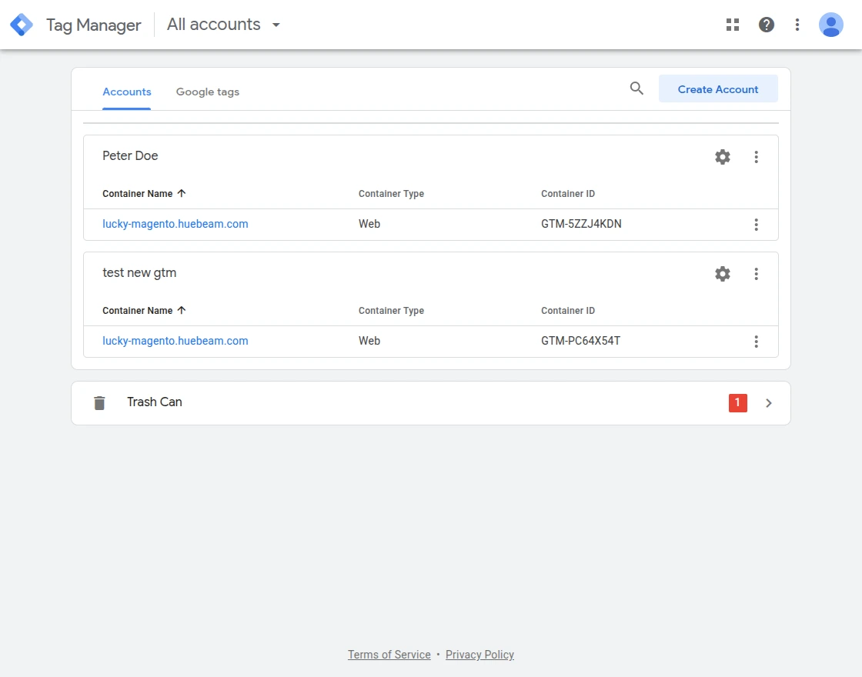Click Container ID header under Peter Doe
862x677 pixels.
[x=568, y=193]
